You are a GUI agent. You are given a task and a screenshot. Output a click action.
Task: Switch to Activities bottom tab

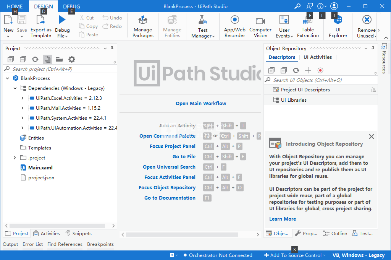point(47,234)
